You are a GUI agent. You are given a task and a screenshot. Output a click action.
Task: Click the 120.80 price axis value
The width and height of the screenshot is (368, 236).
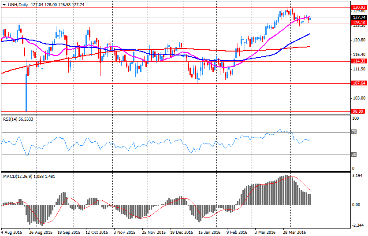(359, 40)
